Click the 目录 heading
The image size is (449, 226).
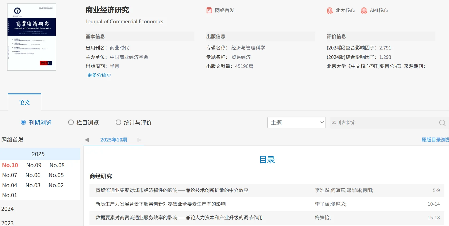[x=267, y=160]
